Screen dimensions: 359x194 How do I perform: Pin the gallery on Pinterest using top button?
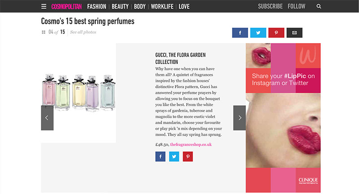click(276, 33)
